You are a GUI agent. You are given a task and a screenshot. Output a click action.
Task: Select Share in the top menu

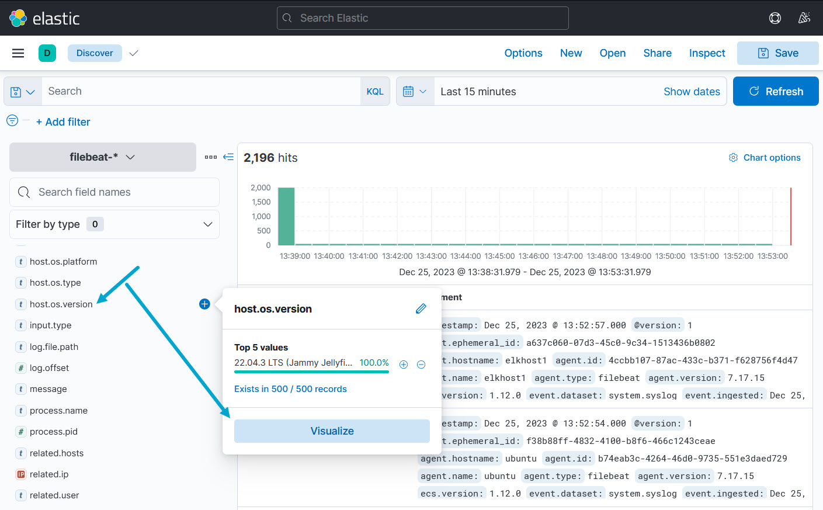[657, 53]
